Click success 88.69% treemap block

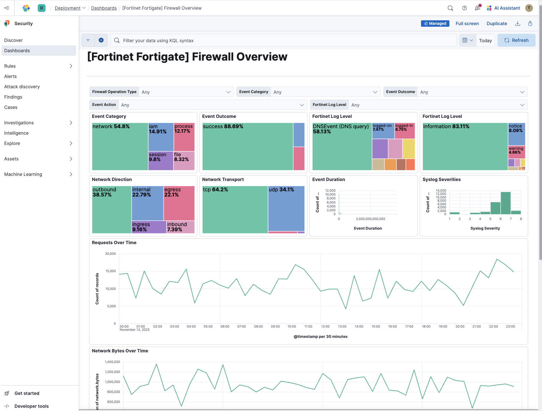point(247,147)
